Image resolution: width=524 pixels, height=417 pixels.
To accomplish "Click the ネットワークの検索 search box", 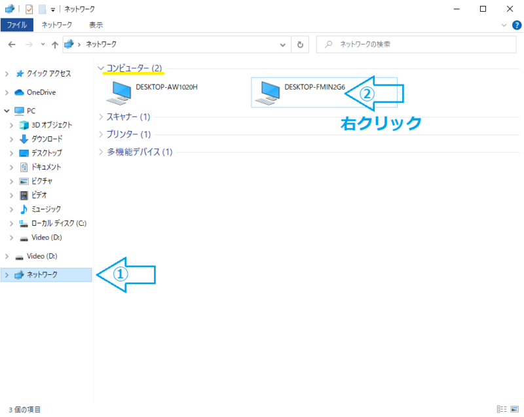I will pos(416,44).
